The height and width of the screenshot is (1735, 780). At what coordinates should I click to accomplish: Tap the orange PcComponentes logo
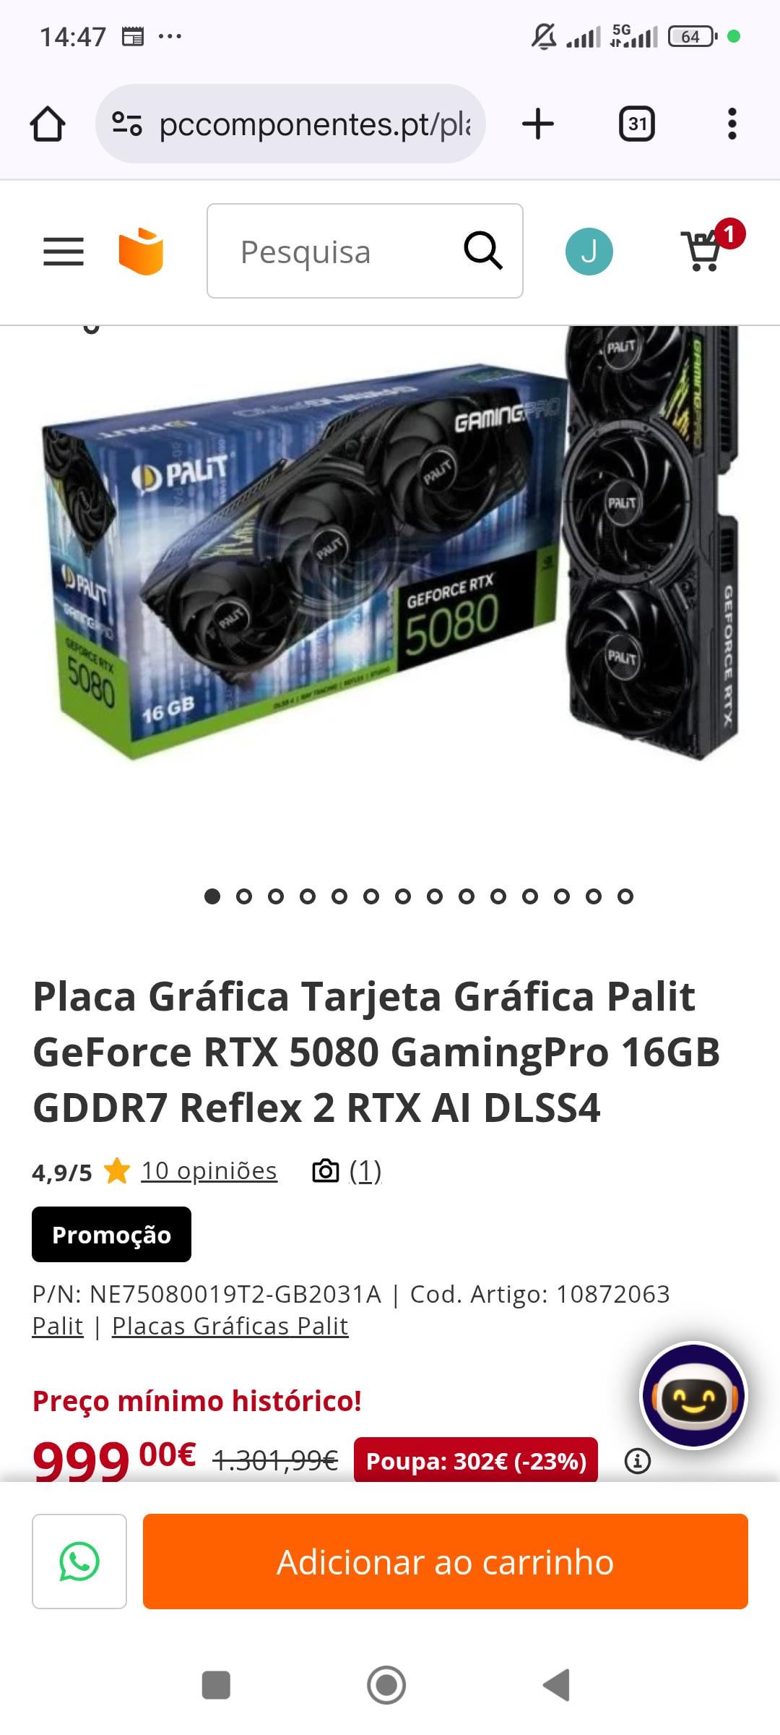tap(141, 252)
